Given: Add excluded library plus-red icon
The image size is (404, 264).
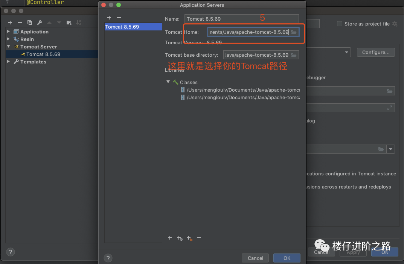Looking at the screenshot, I should pyautogui.click(x=189, y=238).
